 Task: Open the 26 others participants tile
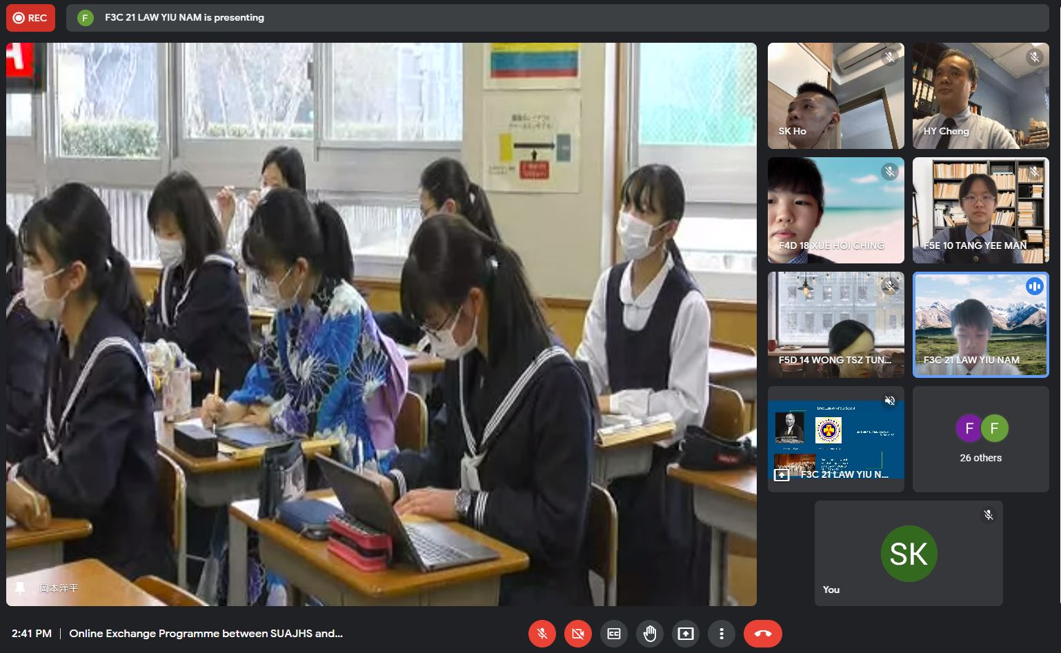pyautogui.click(x=980, y=439)
